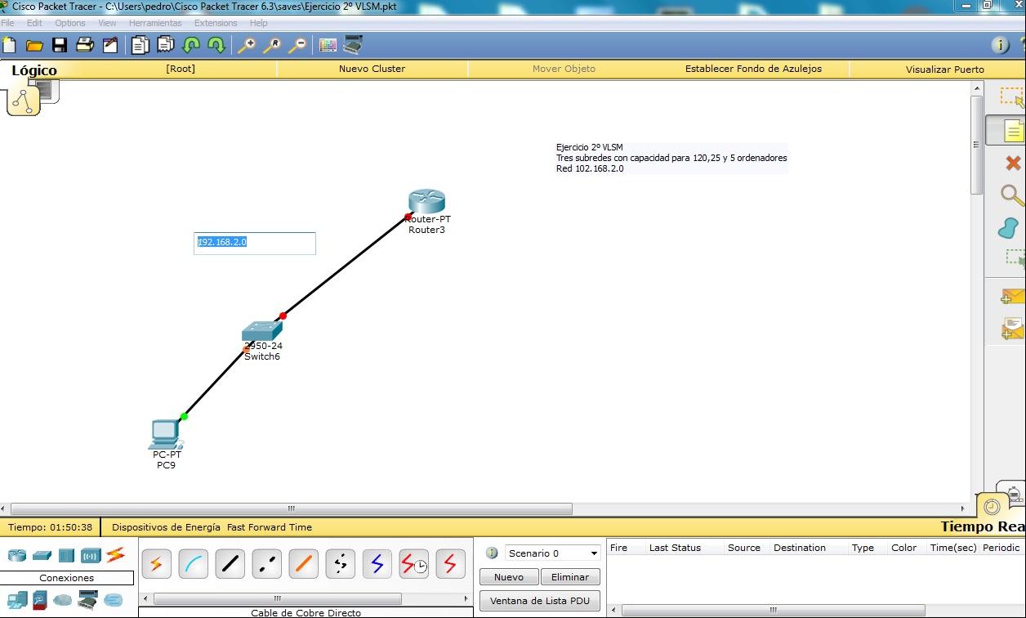Undo last action with green arrow
The image size is (1026, 618).
point(191,45)
